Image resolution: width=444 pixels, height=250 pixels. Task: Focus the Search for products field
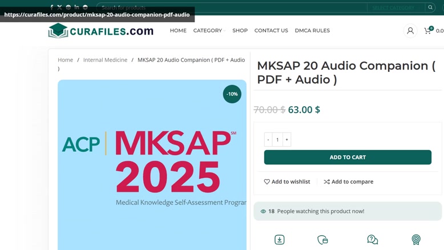pos(232,7)
